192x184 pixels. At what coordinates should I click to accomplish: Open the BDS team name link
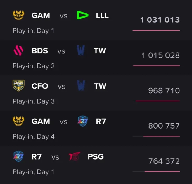coord(40,51)
